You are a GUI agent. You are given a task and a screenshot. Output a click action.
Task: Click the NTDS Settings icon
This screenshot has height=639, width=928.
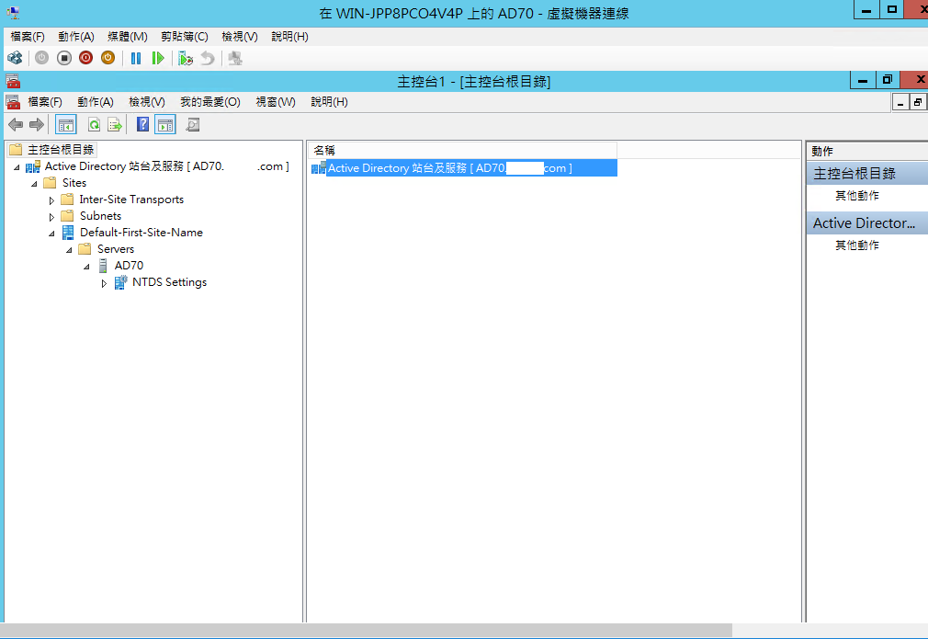(120, 282)
